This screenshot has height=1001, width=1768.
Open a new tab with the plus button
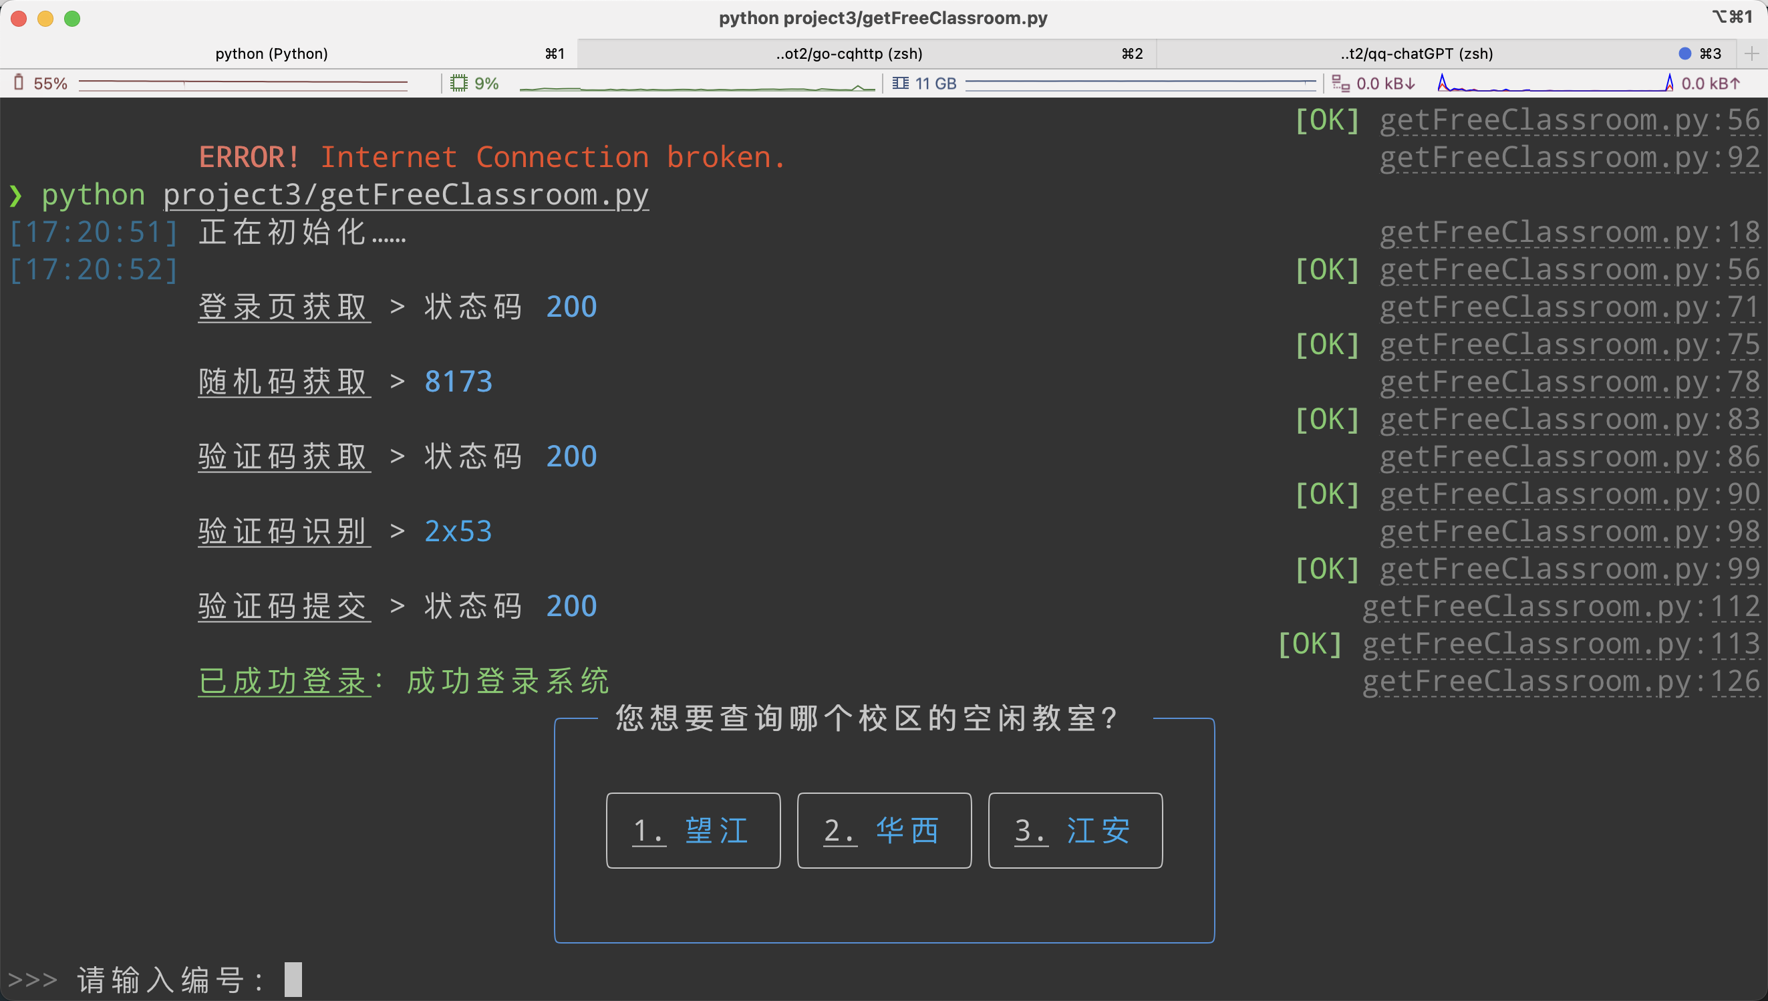click(1751, 53)
